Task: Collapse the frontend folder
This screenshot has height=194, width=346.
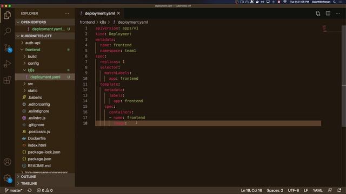Action: (45, 50)
